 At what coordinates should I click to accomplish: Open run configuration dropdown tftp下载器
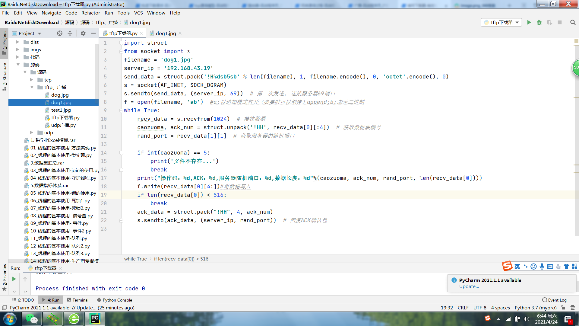pyautogui.click(x=501, y=22)
